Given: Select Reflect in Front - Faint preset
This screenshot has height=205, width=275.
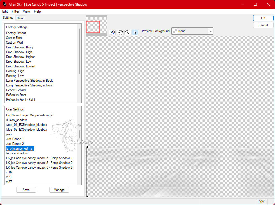Looking at the screenshot, I should pyautogui.click(x=21, y=99).
